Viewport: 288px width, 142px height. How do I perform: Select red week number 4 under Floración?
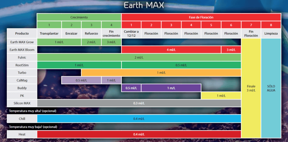click(191, 25)
